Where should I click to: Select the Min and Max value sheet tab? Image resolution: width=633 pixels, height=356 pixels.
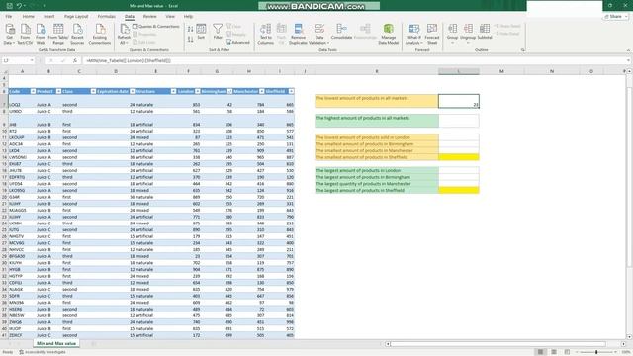pyautogui.click(x=56, y=343)
